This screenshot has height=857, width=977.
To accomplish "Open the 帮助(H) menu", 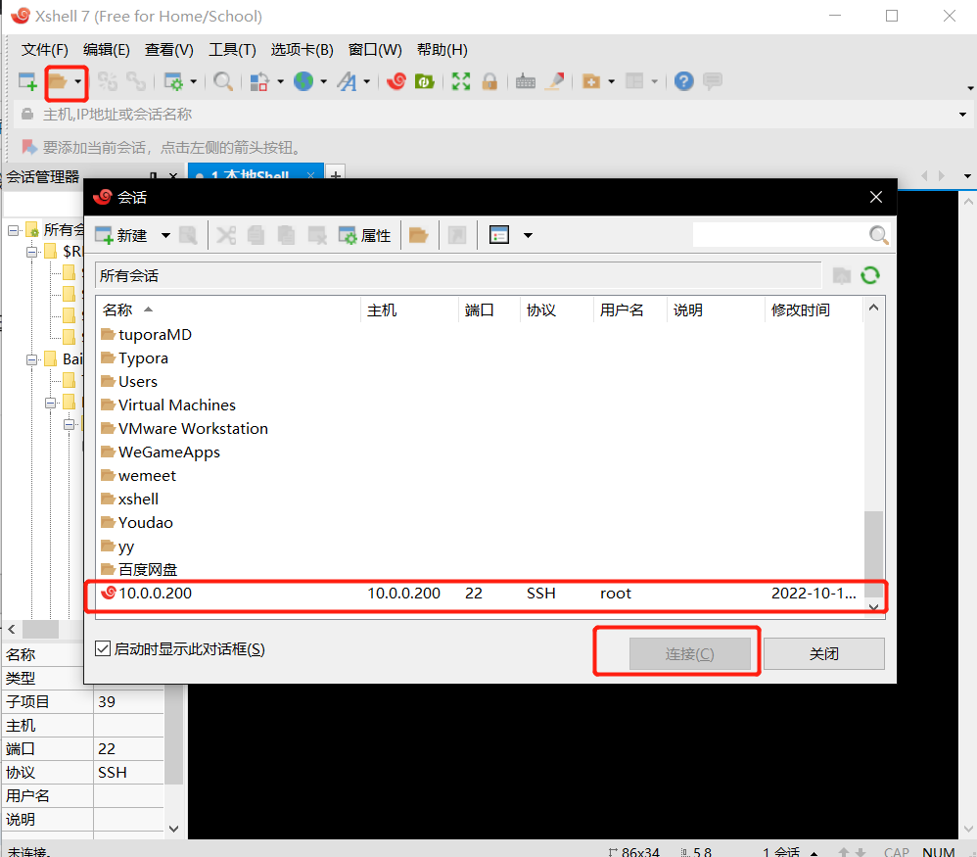I will tap(442, 50).
